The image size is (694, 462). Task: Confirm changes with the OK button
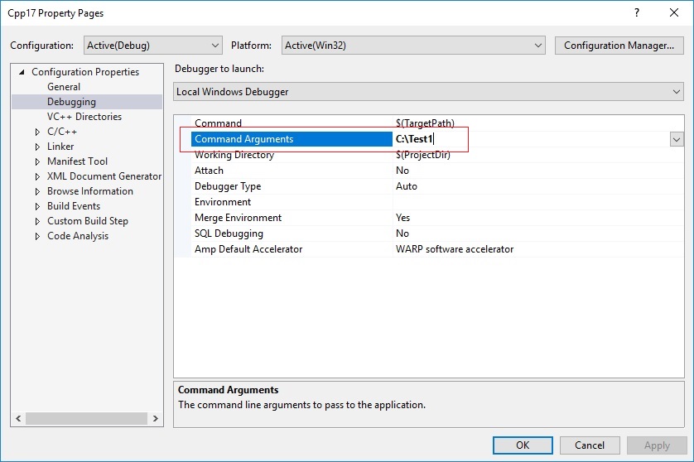(523, 445)
